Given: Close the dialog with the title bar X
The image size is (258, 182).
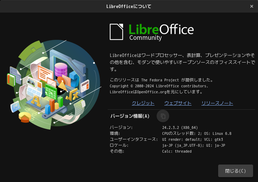Looking at the screenshot, I should [x=252, y=6].
